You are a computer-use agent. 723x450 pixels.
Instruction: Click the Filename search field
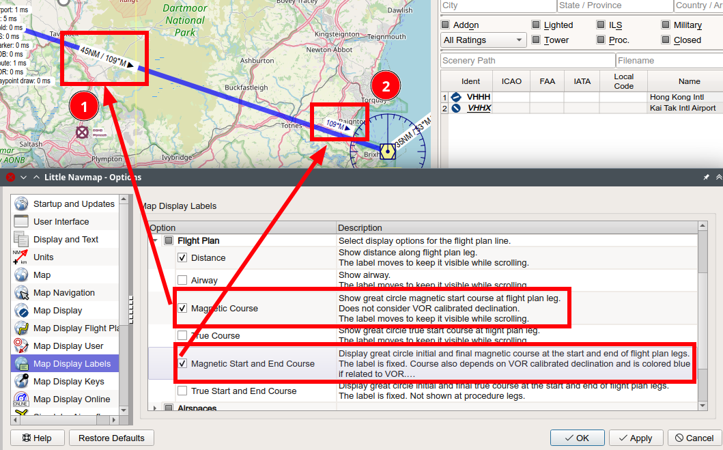point(670,60)
